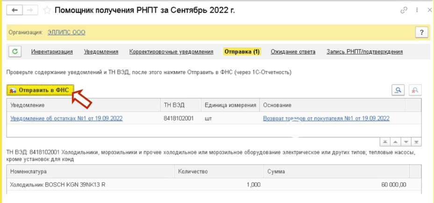Copy link using the chain icon

pos(404,10)
